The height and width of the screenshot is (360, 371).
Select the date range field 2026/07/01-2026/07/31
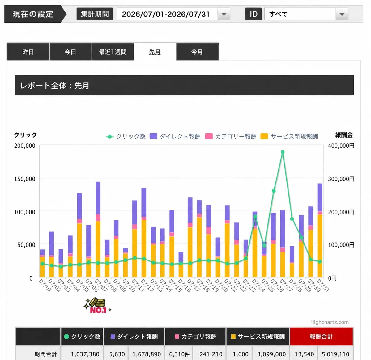tap(167, 14)
